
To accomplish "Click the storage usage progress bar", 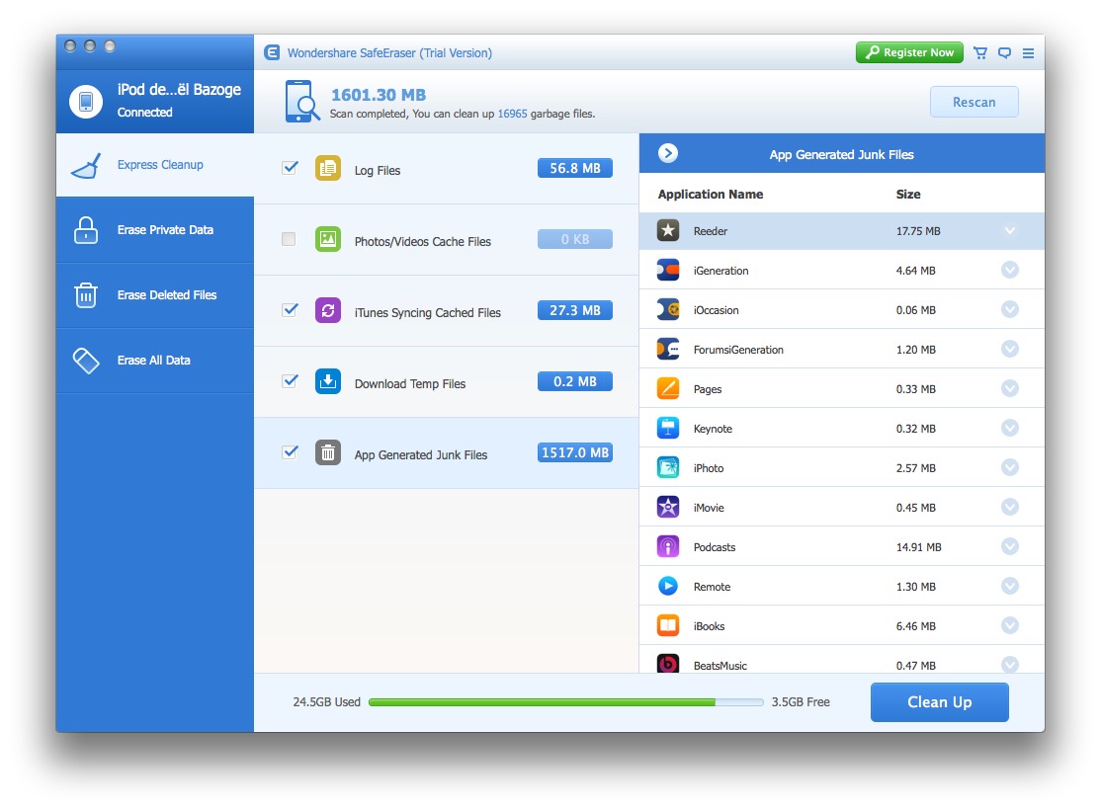I will [x=565, y=702].
